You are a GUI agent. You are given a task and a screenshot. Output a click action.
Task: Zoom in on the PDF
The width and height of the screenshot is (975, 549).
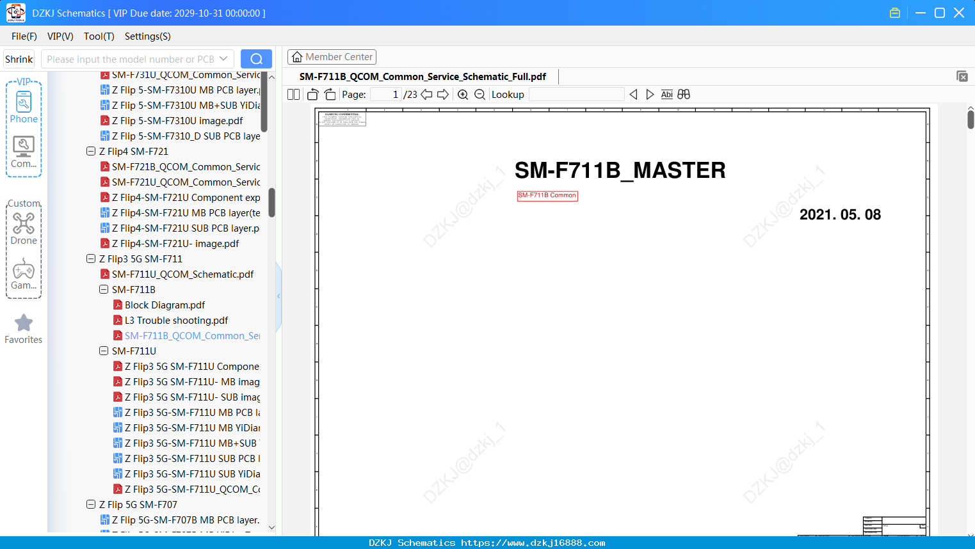tap(463, 95)
